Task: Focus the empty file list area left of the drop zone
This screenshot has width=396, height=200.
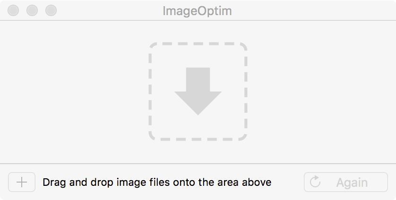Action: click(x=74, y=92)
